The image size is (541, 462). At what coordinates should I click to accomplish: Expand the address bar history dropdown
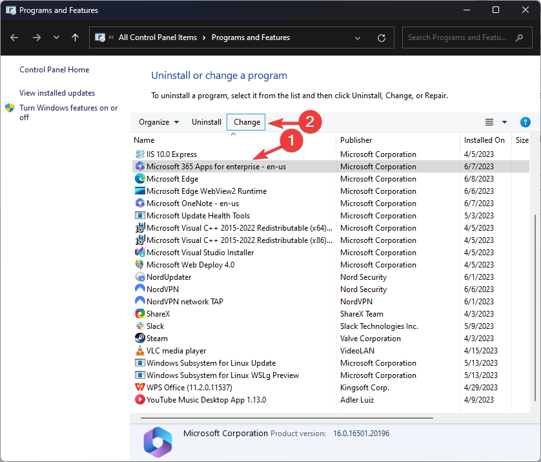pos(358,37)
